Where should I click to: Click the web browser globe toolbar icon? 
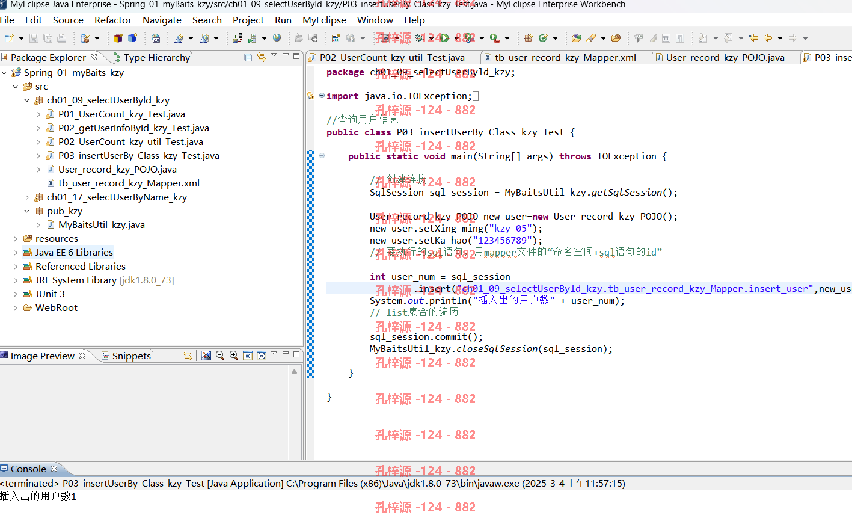click(x=277, y=38)
